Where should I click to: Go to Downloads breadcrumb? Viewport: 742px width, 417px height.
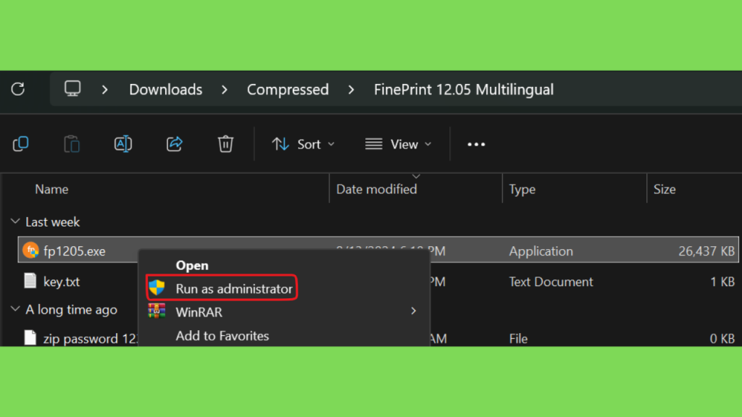pos(166,89)
